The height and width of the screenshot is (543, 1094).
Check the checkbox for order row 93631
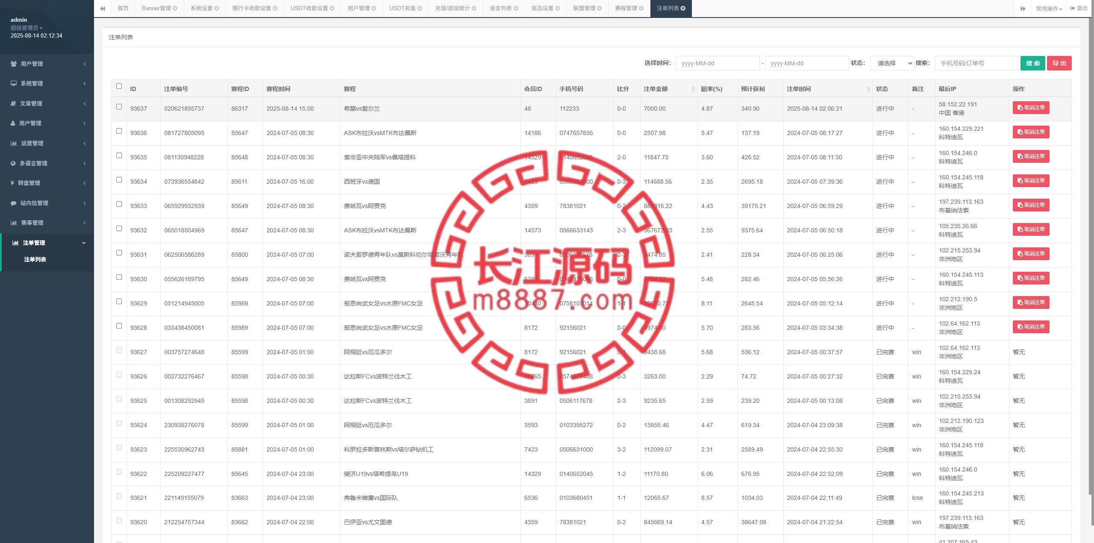click(119, 253)
